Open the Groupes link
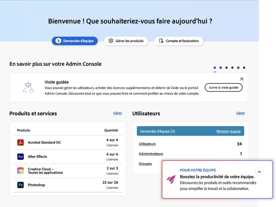The width and height of the screenshot is (276, 207). tap(145, 164)
